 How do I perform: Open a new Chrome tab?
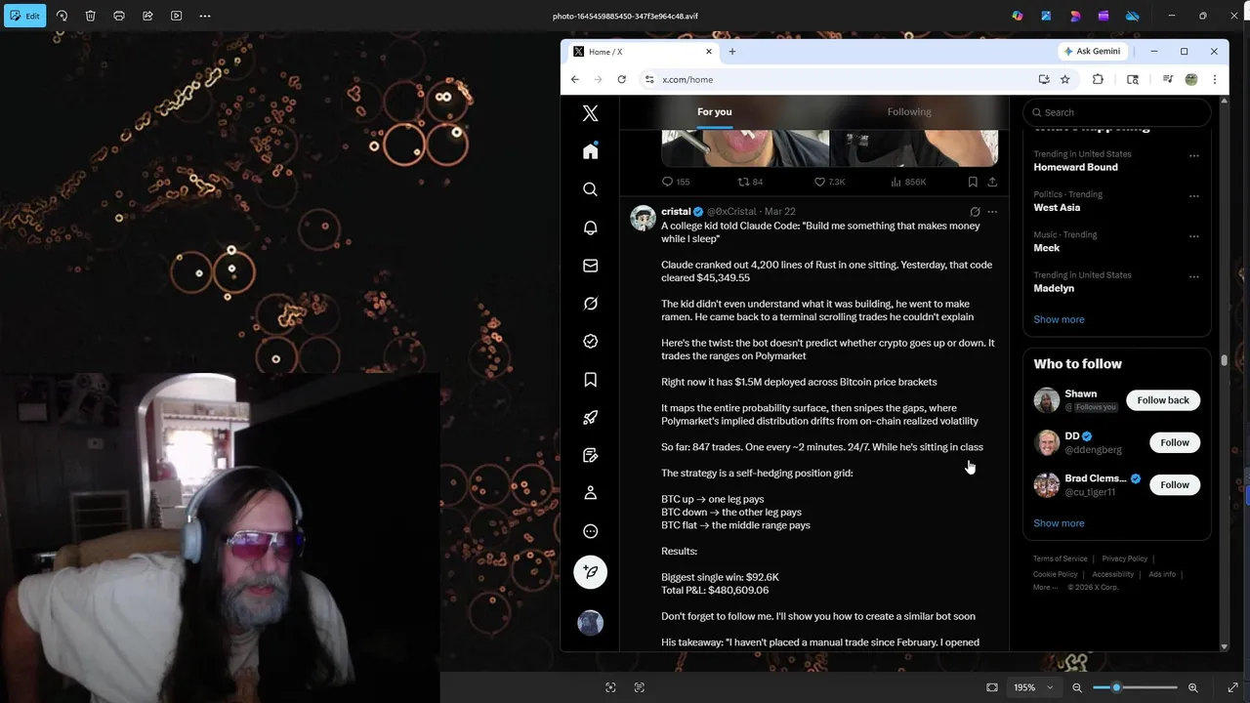pos(731,52)
